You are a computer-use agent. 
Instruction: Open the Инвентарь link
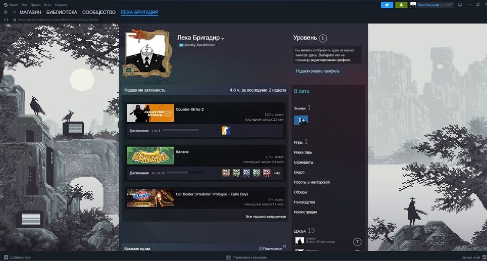pos(303,152)
